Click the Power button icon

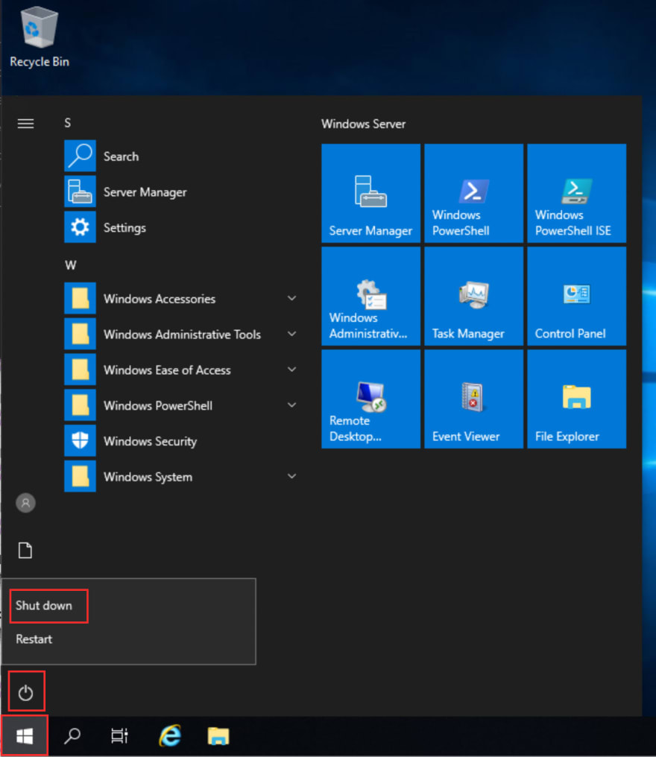(25, 693)
